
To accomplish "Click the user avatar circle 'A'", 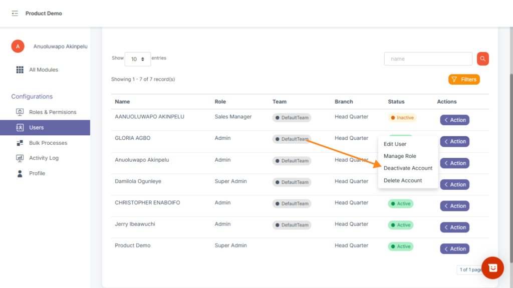I will tap(18, 47).
